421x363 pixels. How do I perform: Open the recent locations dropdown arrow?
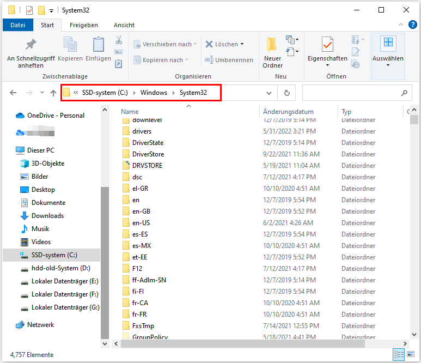pos(42,93)
